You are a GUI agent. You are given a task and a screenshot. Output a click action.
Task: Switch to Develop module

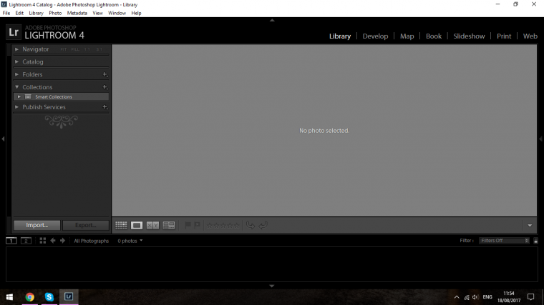point(375,36)
